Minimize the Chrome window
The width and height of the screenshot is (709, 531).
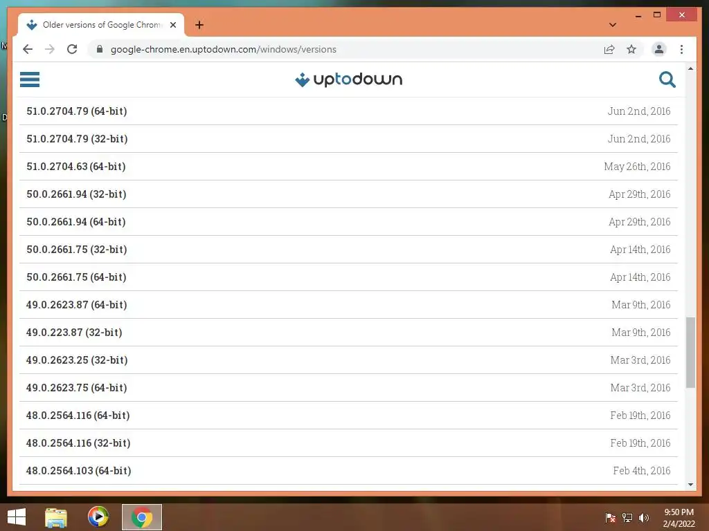(638, 15)
